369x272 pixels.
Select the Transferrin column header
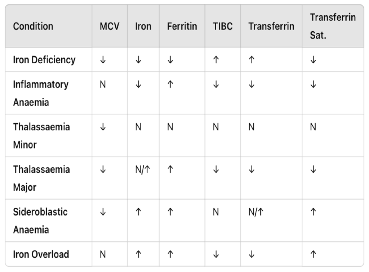point(271,26)
